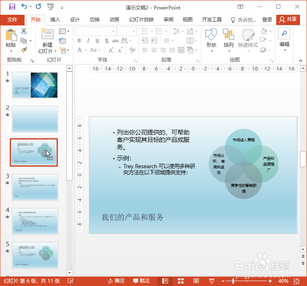Toggle justify text alignment
The image size is (307, 286).
point(172,50)
